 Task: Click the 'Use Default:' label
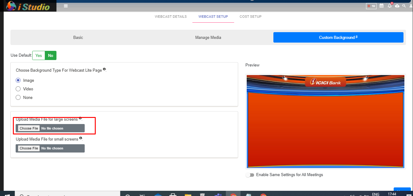(x=21, y=55)
